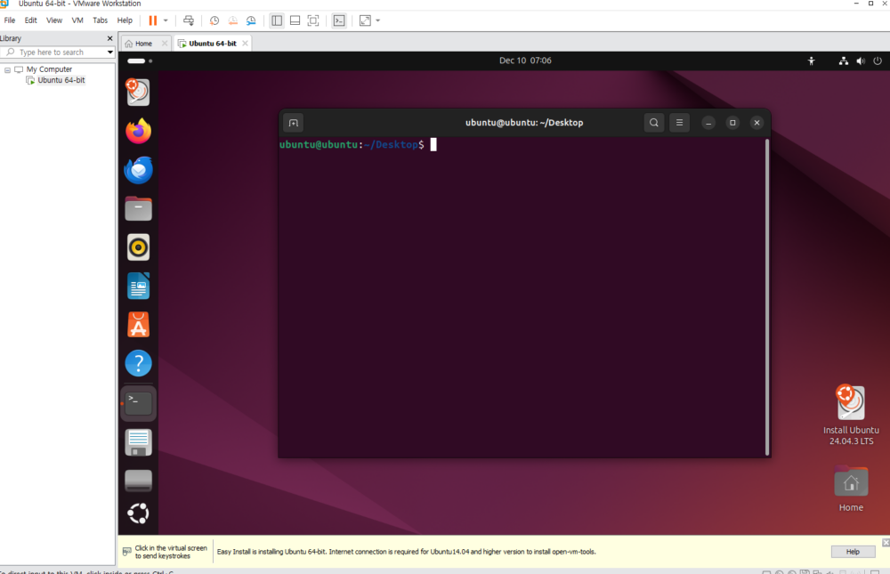
Task: Revert the VM to its previous snapshot
Action: click(233, 20)
